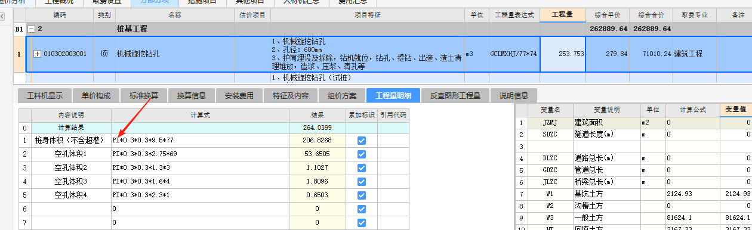This screenshot has width=752, height=230.
Task: Click 综合单价 value 279.84
Action: pyautogui.click(x=608, y=54)
